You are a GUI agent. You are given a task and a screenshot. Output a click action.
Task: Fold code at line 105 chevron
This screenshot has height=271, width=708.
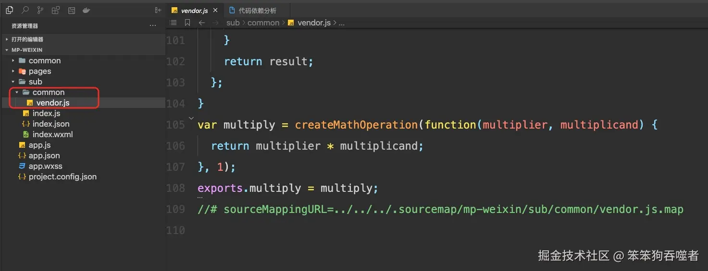[x=191, y=118]
